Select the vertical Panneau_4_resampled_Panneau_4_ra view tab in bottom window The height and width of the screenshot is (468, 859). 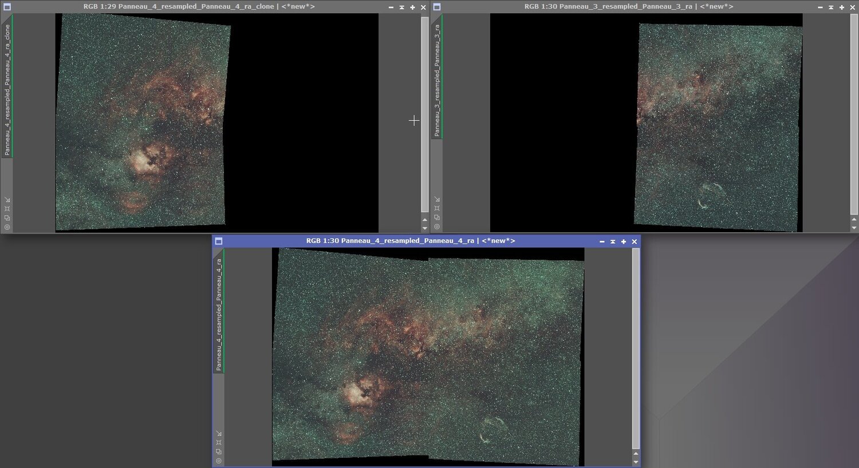point(219,311)
